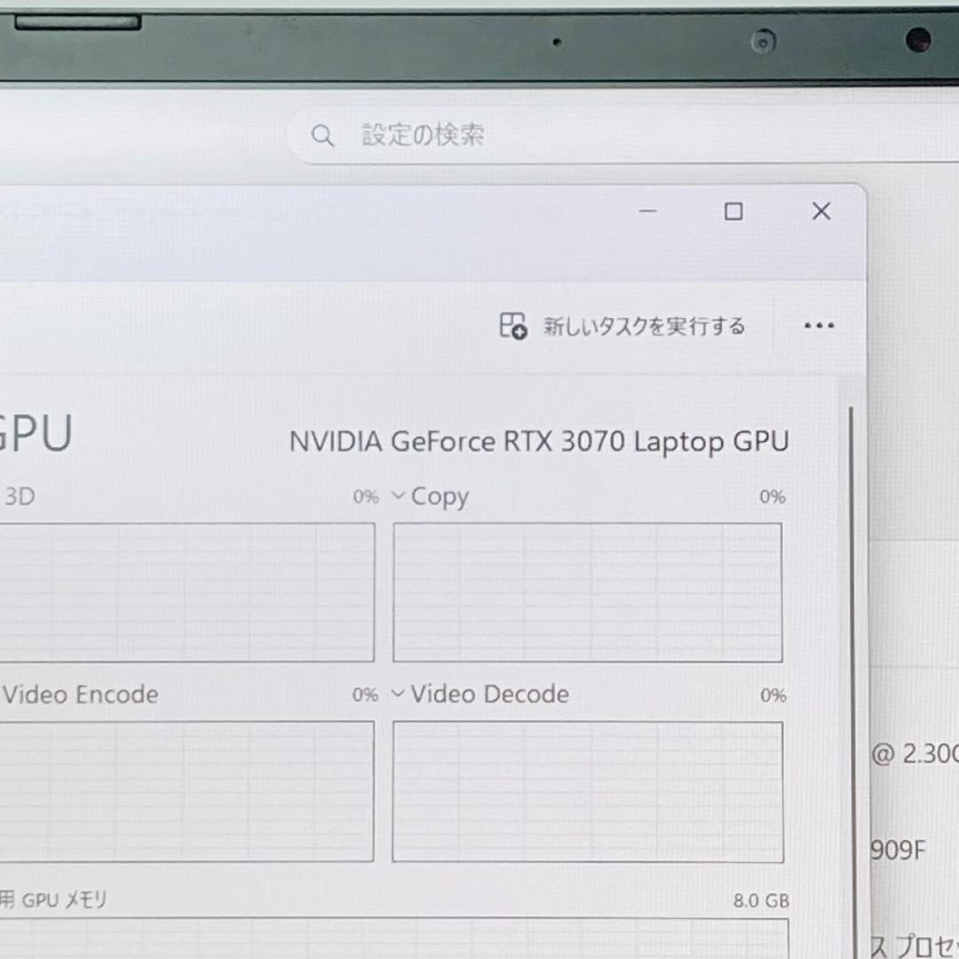Viewport: 959px width, 959px height.
Task: Click the search magnifier icon
Action: [x=323, y=135]
